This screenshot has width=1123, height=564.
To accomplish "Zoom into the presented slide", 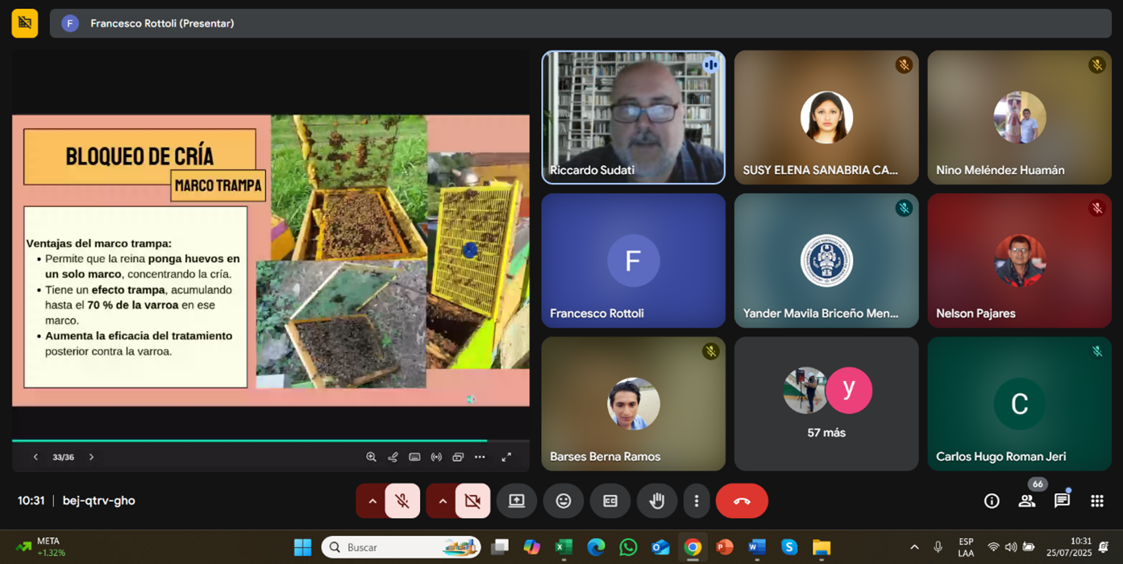I will [x=371, y=457].
